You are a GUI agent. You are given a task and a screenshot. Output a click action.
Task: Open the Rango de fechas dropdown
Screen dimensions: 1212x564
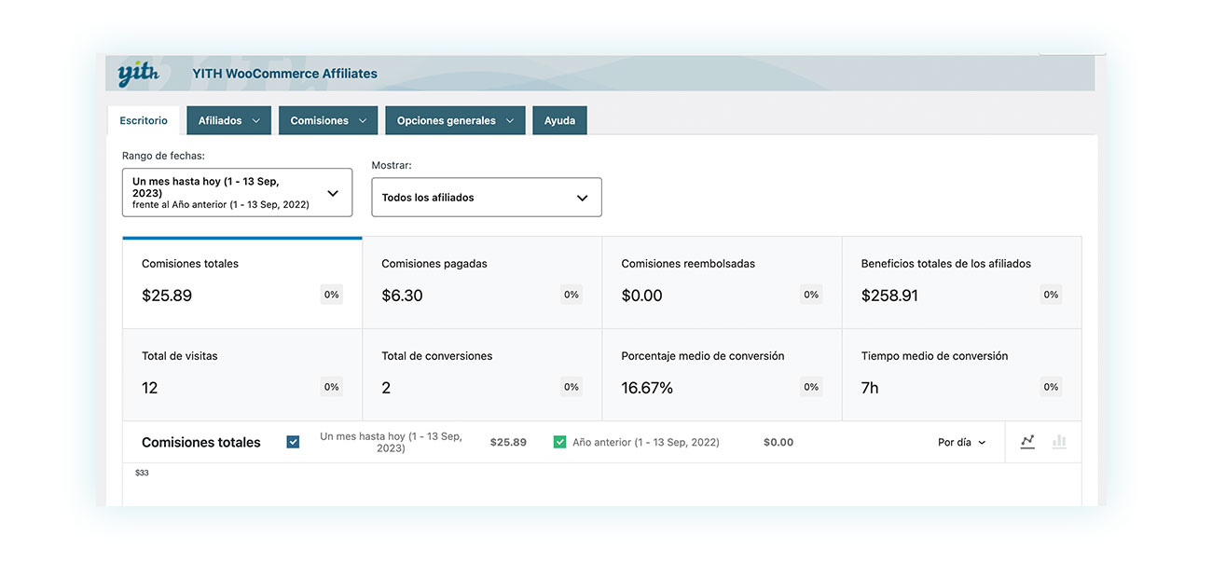(x=237, y=192)
